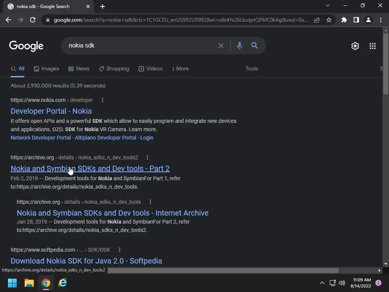Open the volume tray icon
The height and width of the screenshot is (292, 389).
(342, 283)
